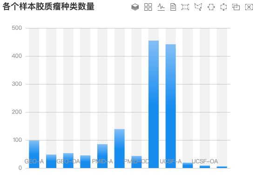Click the PMID-A bar

pyautogui.click(x=102, y=156)
